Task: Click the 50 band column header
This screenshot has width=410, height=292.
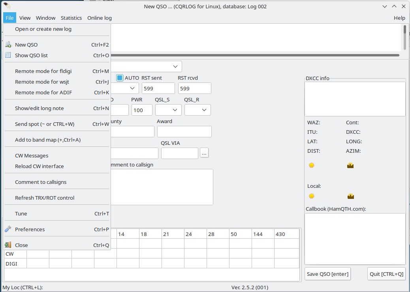Action: [x=240, y=234]
